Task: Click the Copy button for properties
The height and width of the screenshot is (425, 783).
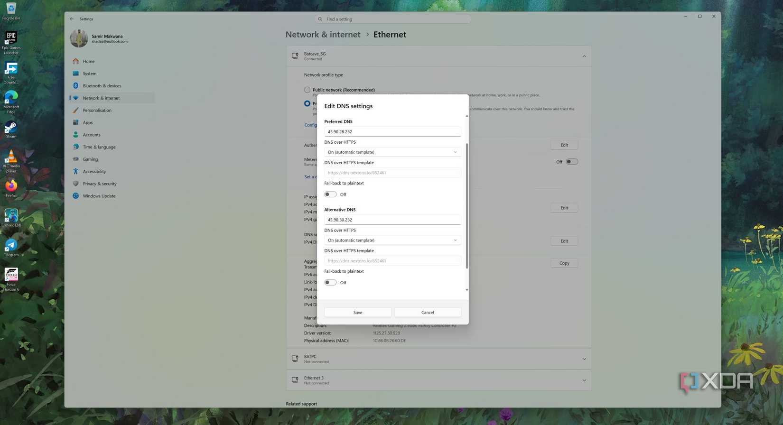Action: tap(564, 263)
